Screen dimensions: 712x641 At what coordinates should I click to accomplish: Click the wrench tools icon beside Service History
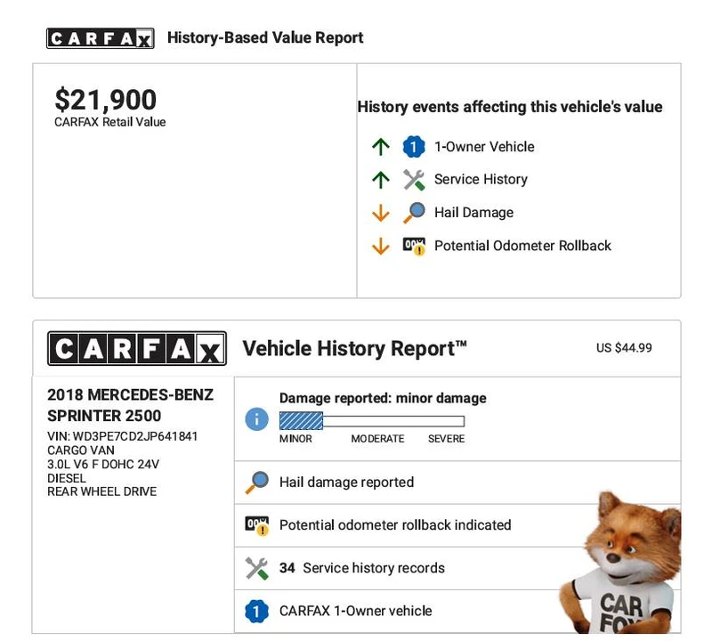tap(414, 180)
